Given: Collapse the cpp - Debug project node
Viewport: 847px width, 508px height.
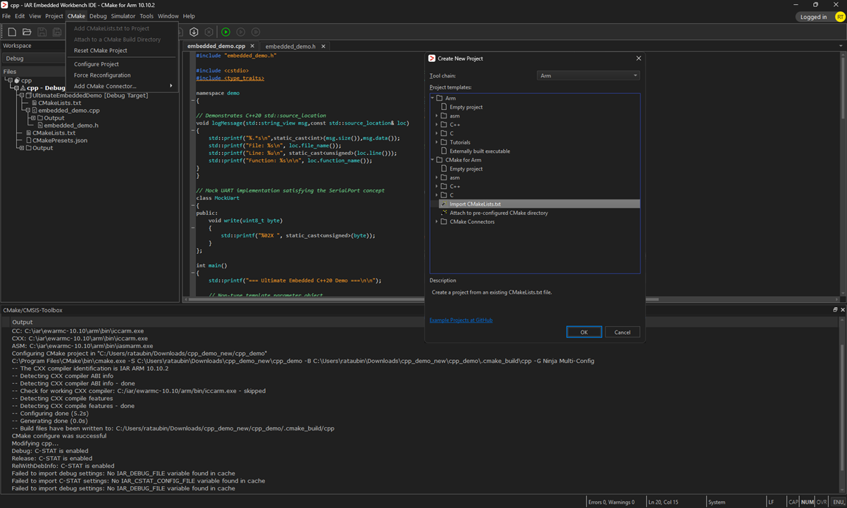Looking at the screenshot, I should [16, 88].
